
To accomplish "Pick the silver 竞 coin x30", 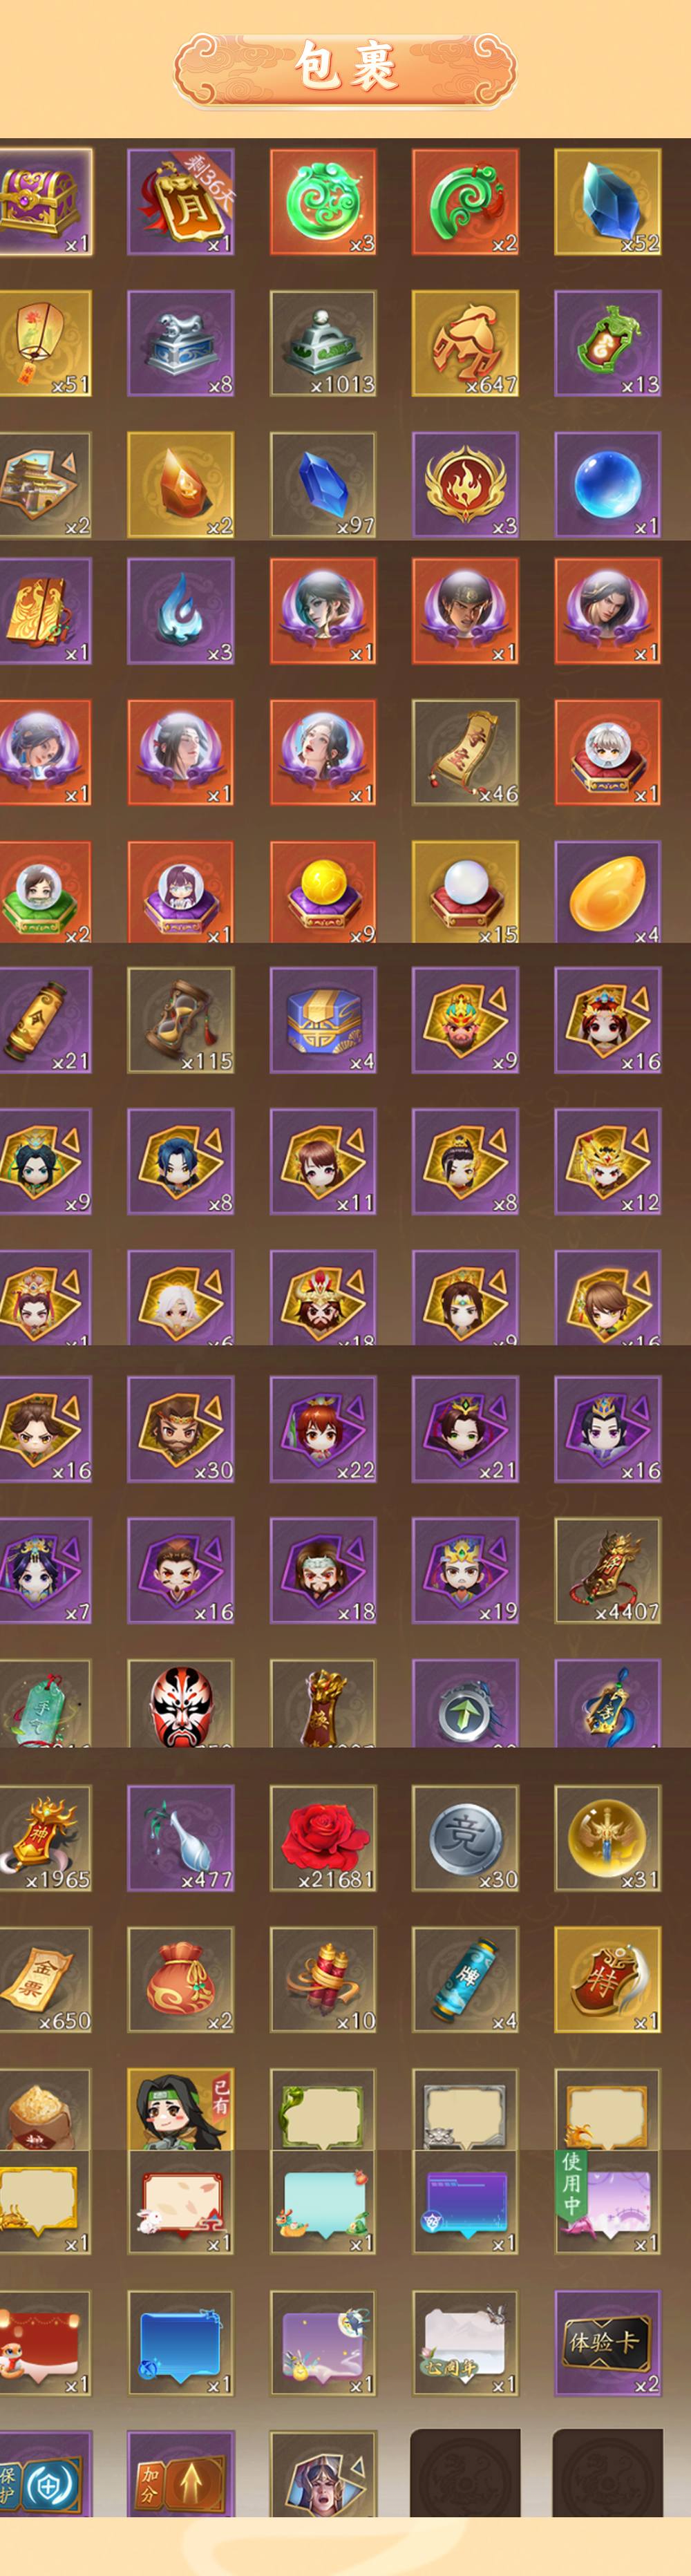I will coord(466,1838).
